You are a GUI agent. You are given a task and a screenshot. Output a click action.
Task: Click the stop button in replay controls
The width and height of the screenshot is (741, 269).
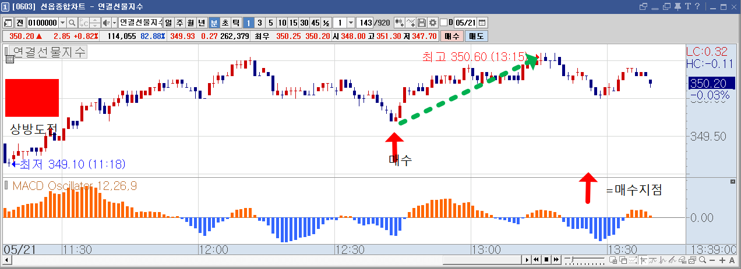pyautogui.click(x=546, y=260)
